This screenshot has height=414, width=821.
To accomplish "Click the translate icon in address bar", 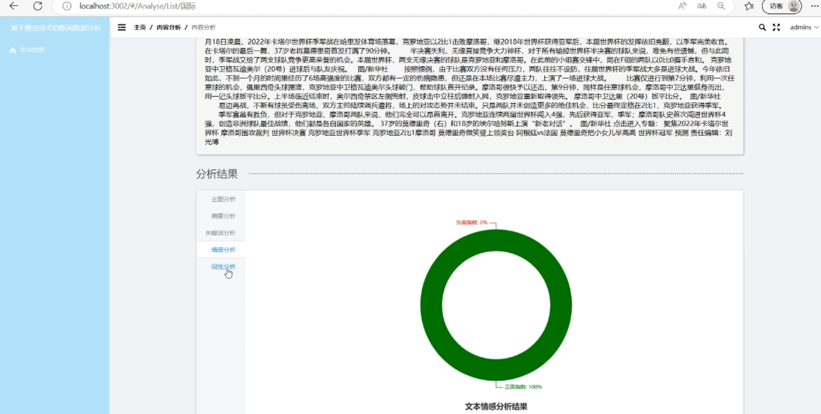I will click(x=702, y=6).
